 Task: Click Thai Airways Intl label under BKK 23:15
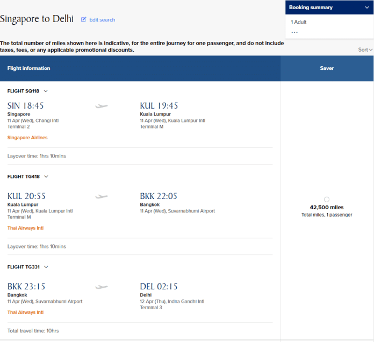pyautogui.click(x=25, y=312)
